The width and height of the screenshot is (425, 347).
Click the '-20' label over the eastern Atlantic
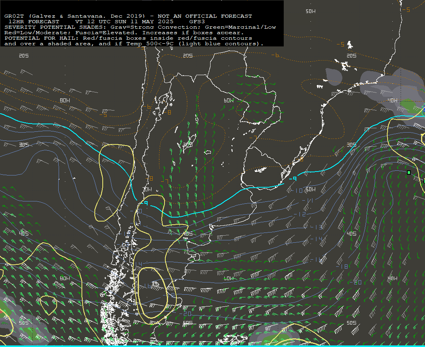pos(355,282)
